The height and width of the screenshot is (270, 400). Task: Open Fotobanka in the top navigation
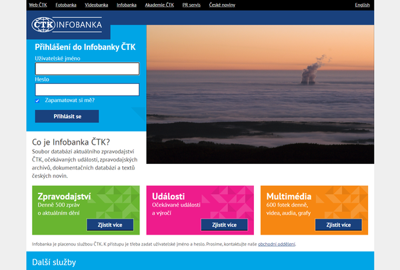(66, 5)
